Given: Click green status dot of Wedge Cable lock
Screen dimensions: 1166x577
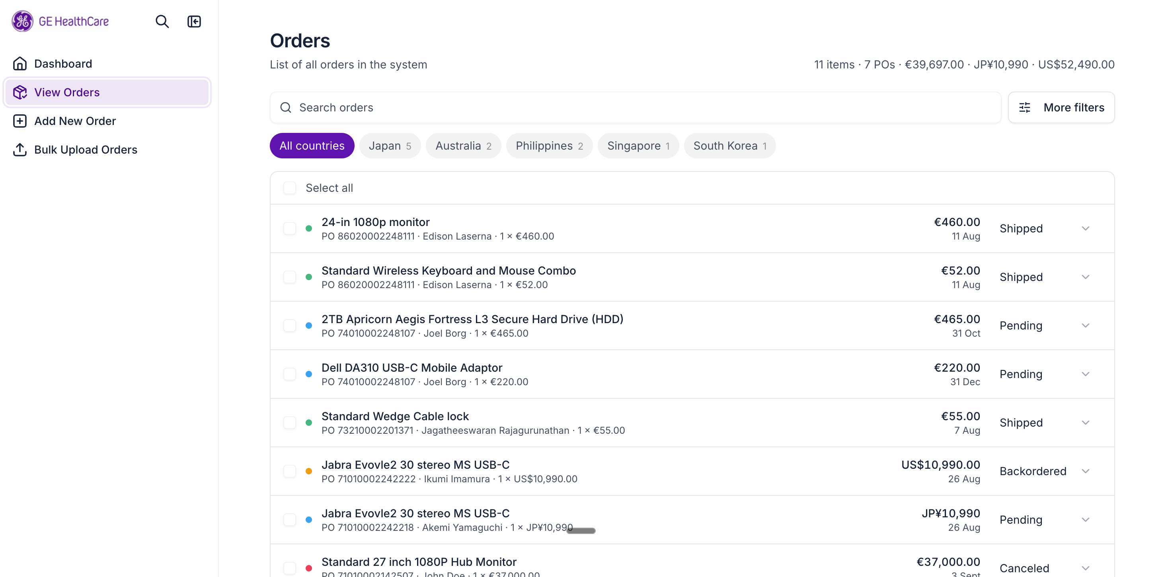Looking at the screenshot, I should coord(309,423).
